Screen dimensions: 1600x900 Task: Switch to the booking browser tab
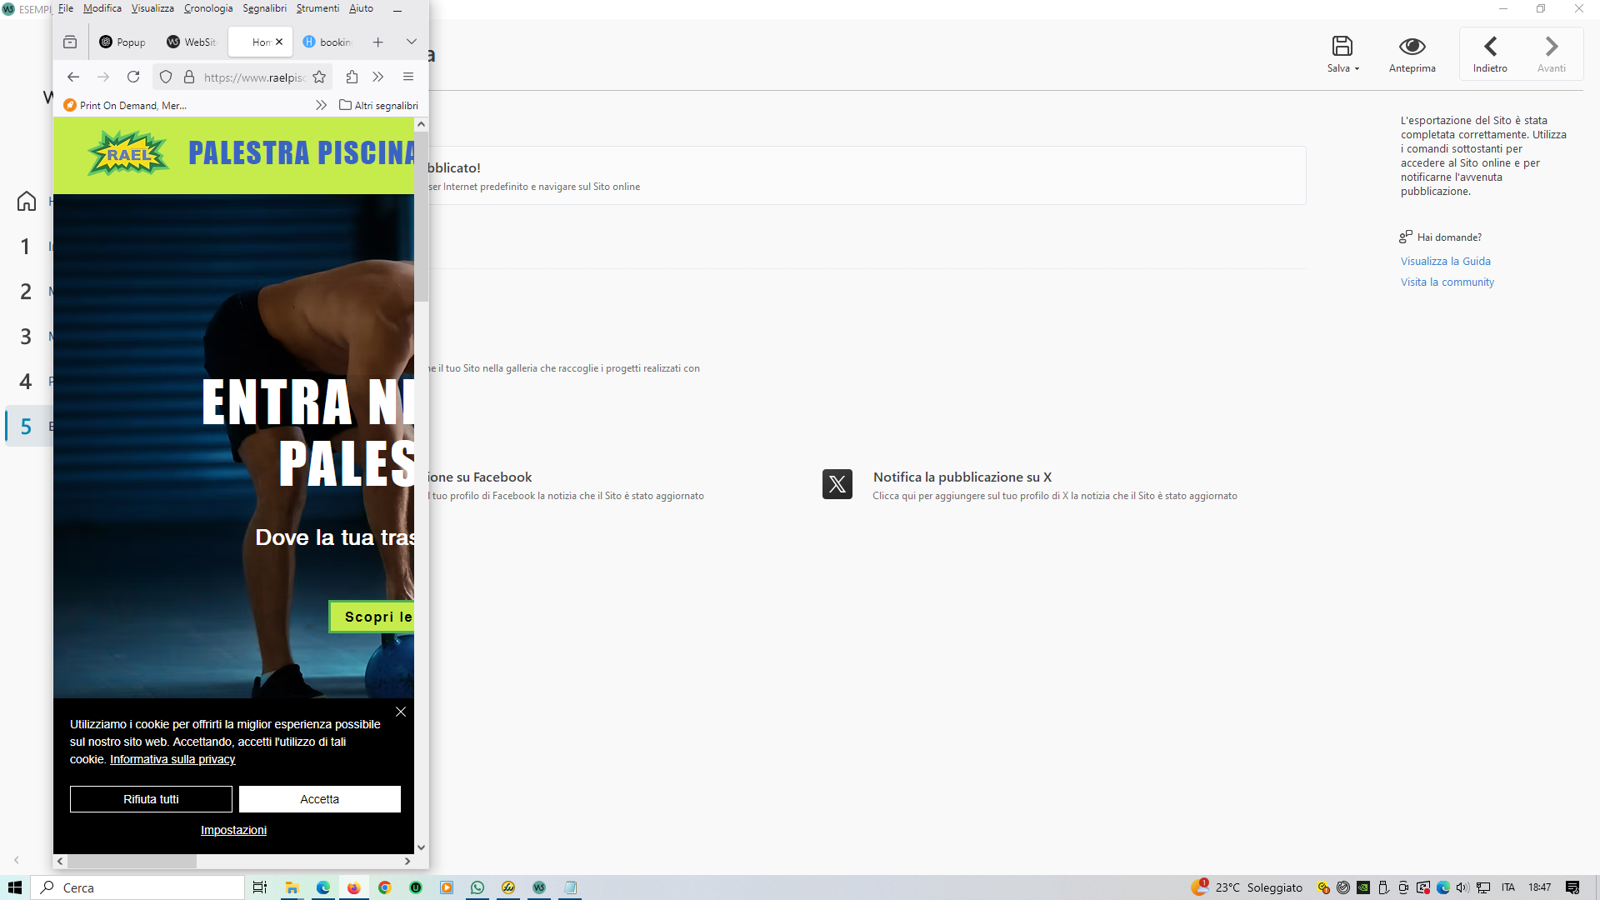point(327,42)
